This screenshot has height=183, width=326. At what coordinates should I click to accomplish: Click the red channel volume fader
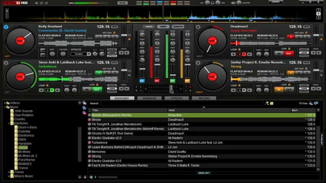point(157,64)
